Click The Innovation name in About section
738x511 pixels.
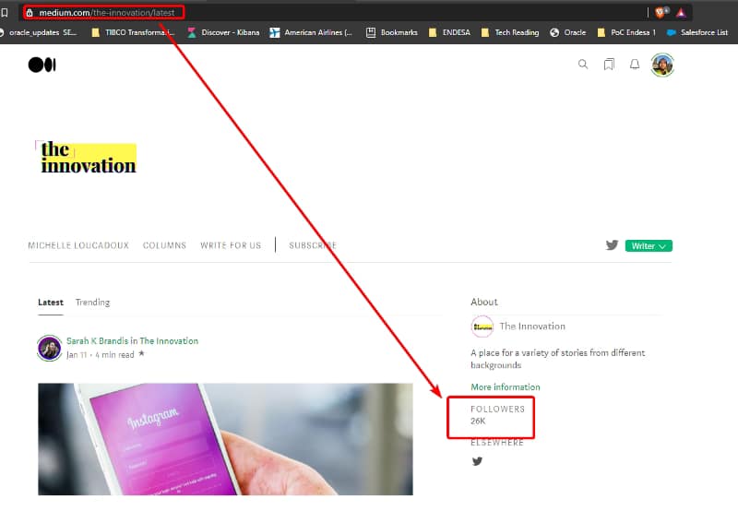pyautogui.click(x=532, y=327)
